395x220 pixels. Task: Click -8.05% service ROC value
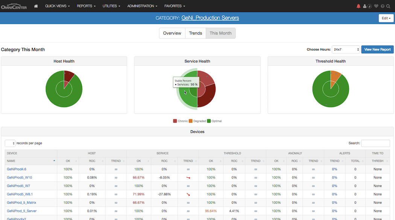164,178
